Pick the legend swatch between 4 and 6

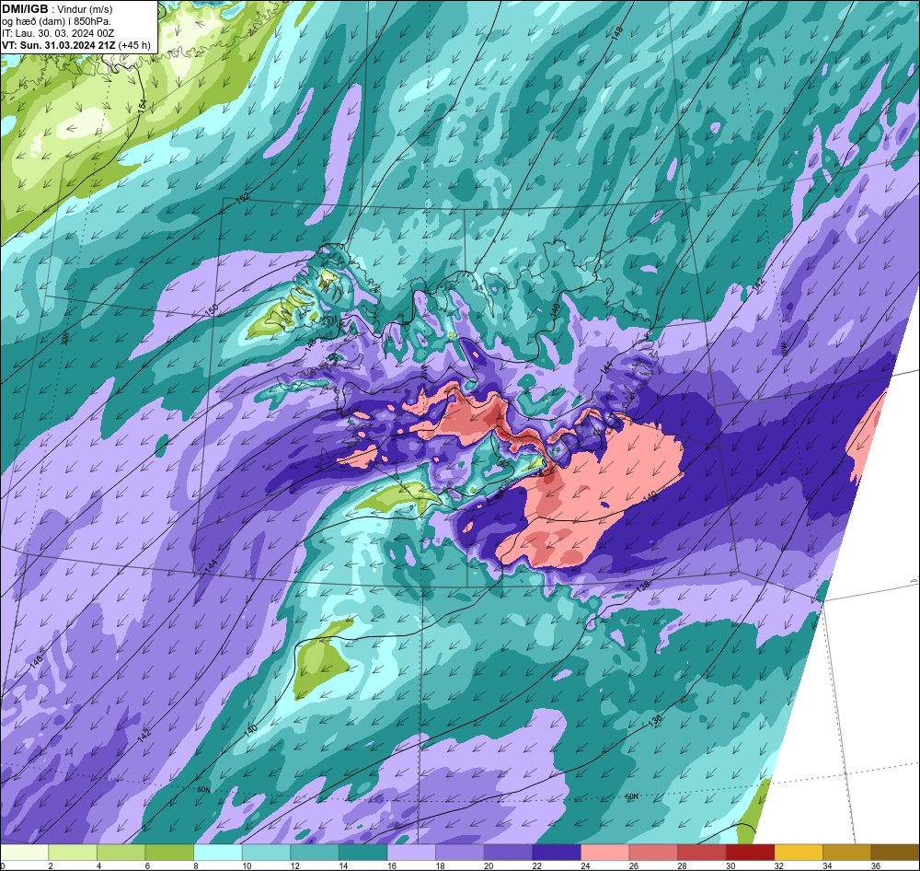click(121, 853)
